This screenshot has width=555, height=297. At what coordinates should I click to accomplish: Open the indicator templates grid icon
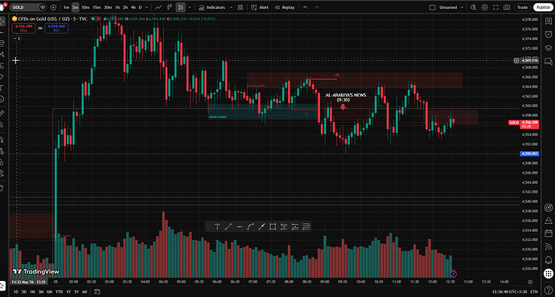click(240, 7)
